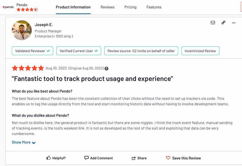The image size is (242, 166).
Task: Click the heart Save this Review icon
Action: point(168,158)
